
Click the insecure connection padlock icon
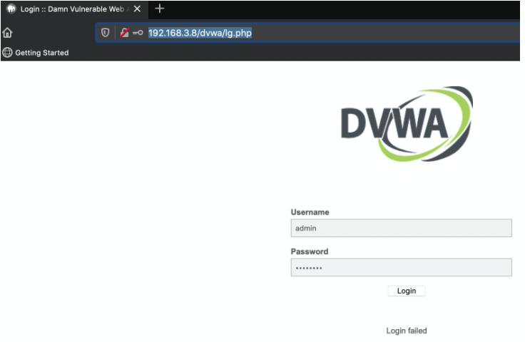coord(124,33)
